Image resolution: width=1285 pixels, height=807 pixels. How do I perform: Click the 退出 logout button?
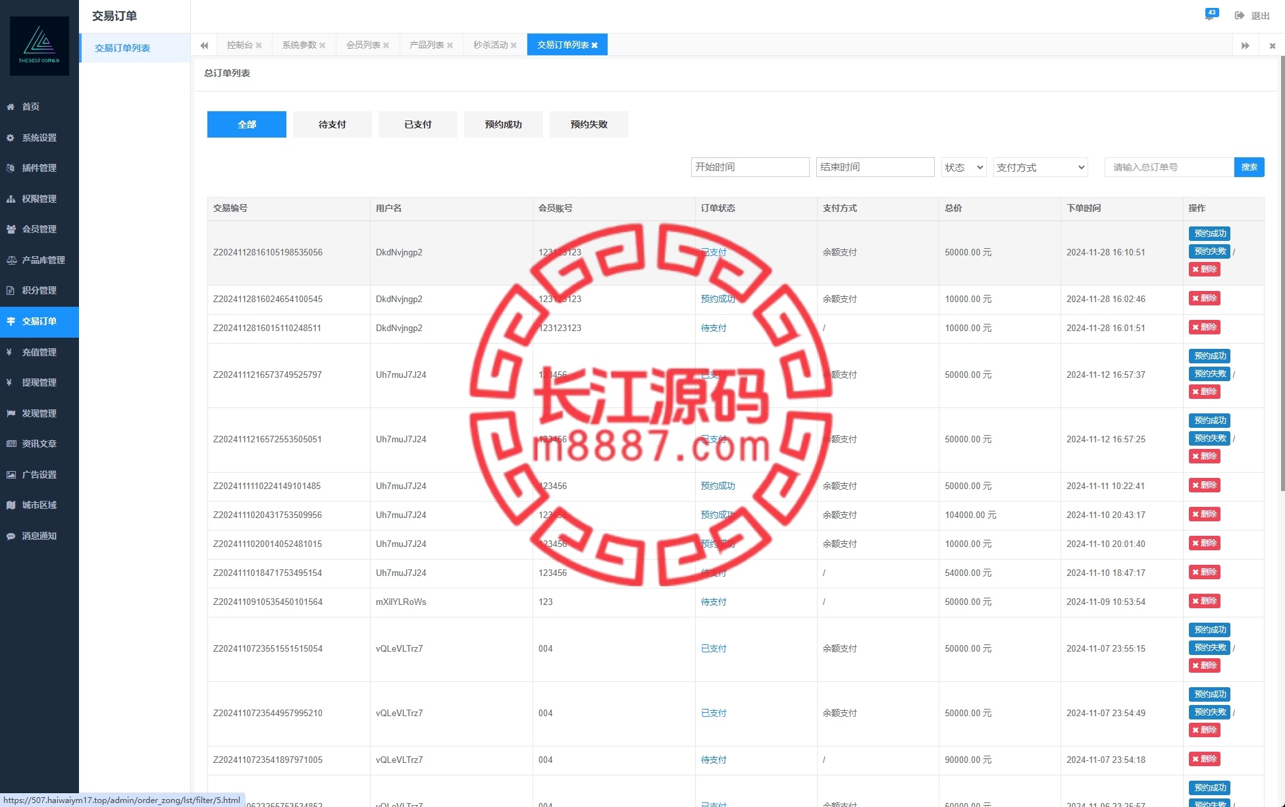coord(1252,16)
